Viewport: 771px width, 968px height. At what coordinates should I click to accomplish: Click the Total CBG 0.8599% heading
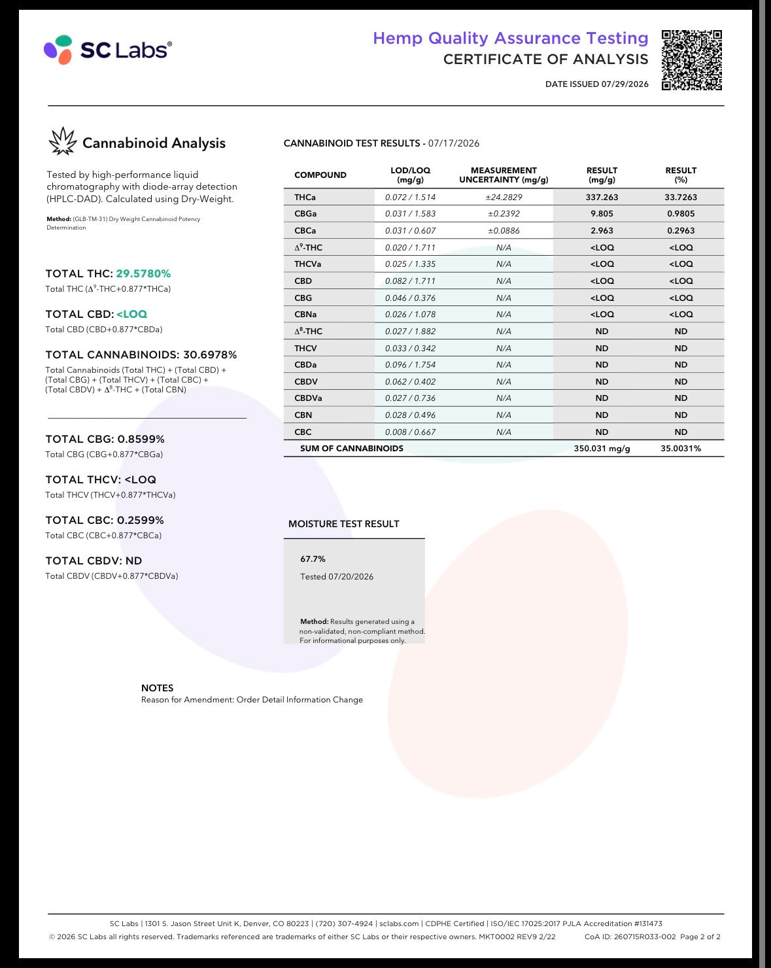click(x=105, y=439)
